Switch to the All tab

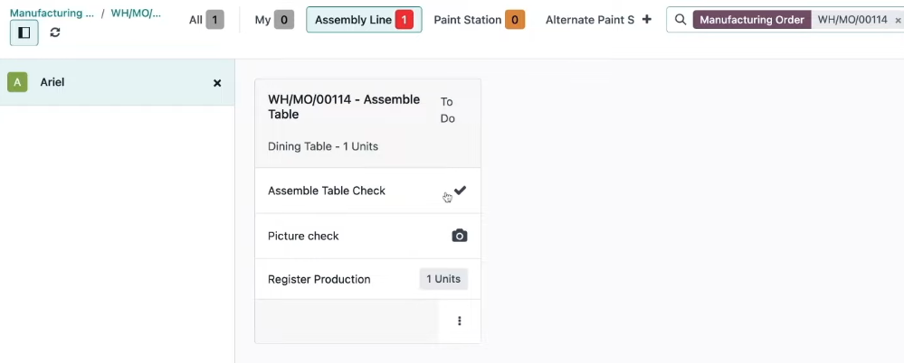(206, 20)
